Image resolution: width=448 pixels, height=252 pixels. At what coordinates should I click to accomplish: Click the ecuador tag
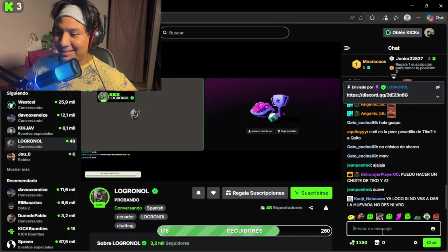tap(125, 217)
